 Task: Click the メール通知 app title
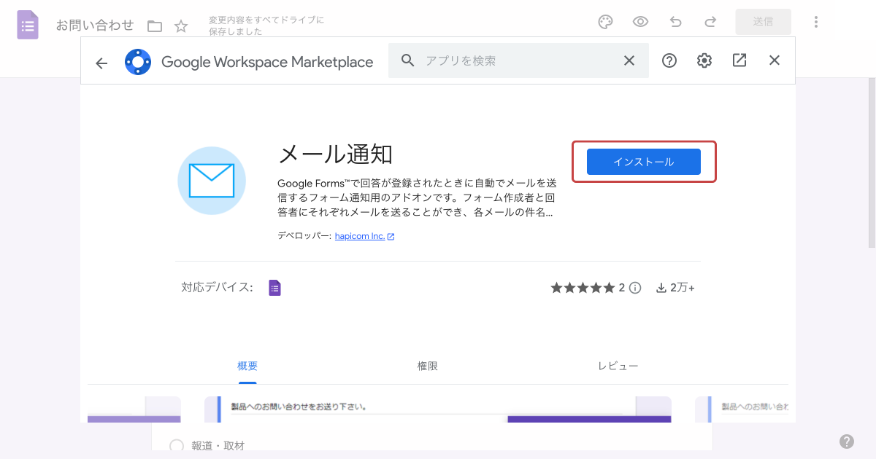click(336, 154)
